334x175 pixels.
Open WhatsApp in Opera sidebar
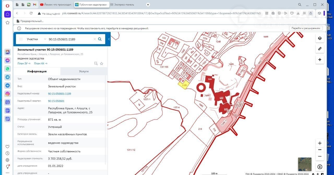(x=8, y=69)
